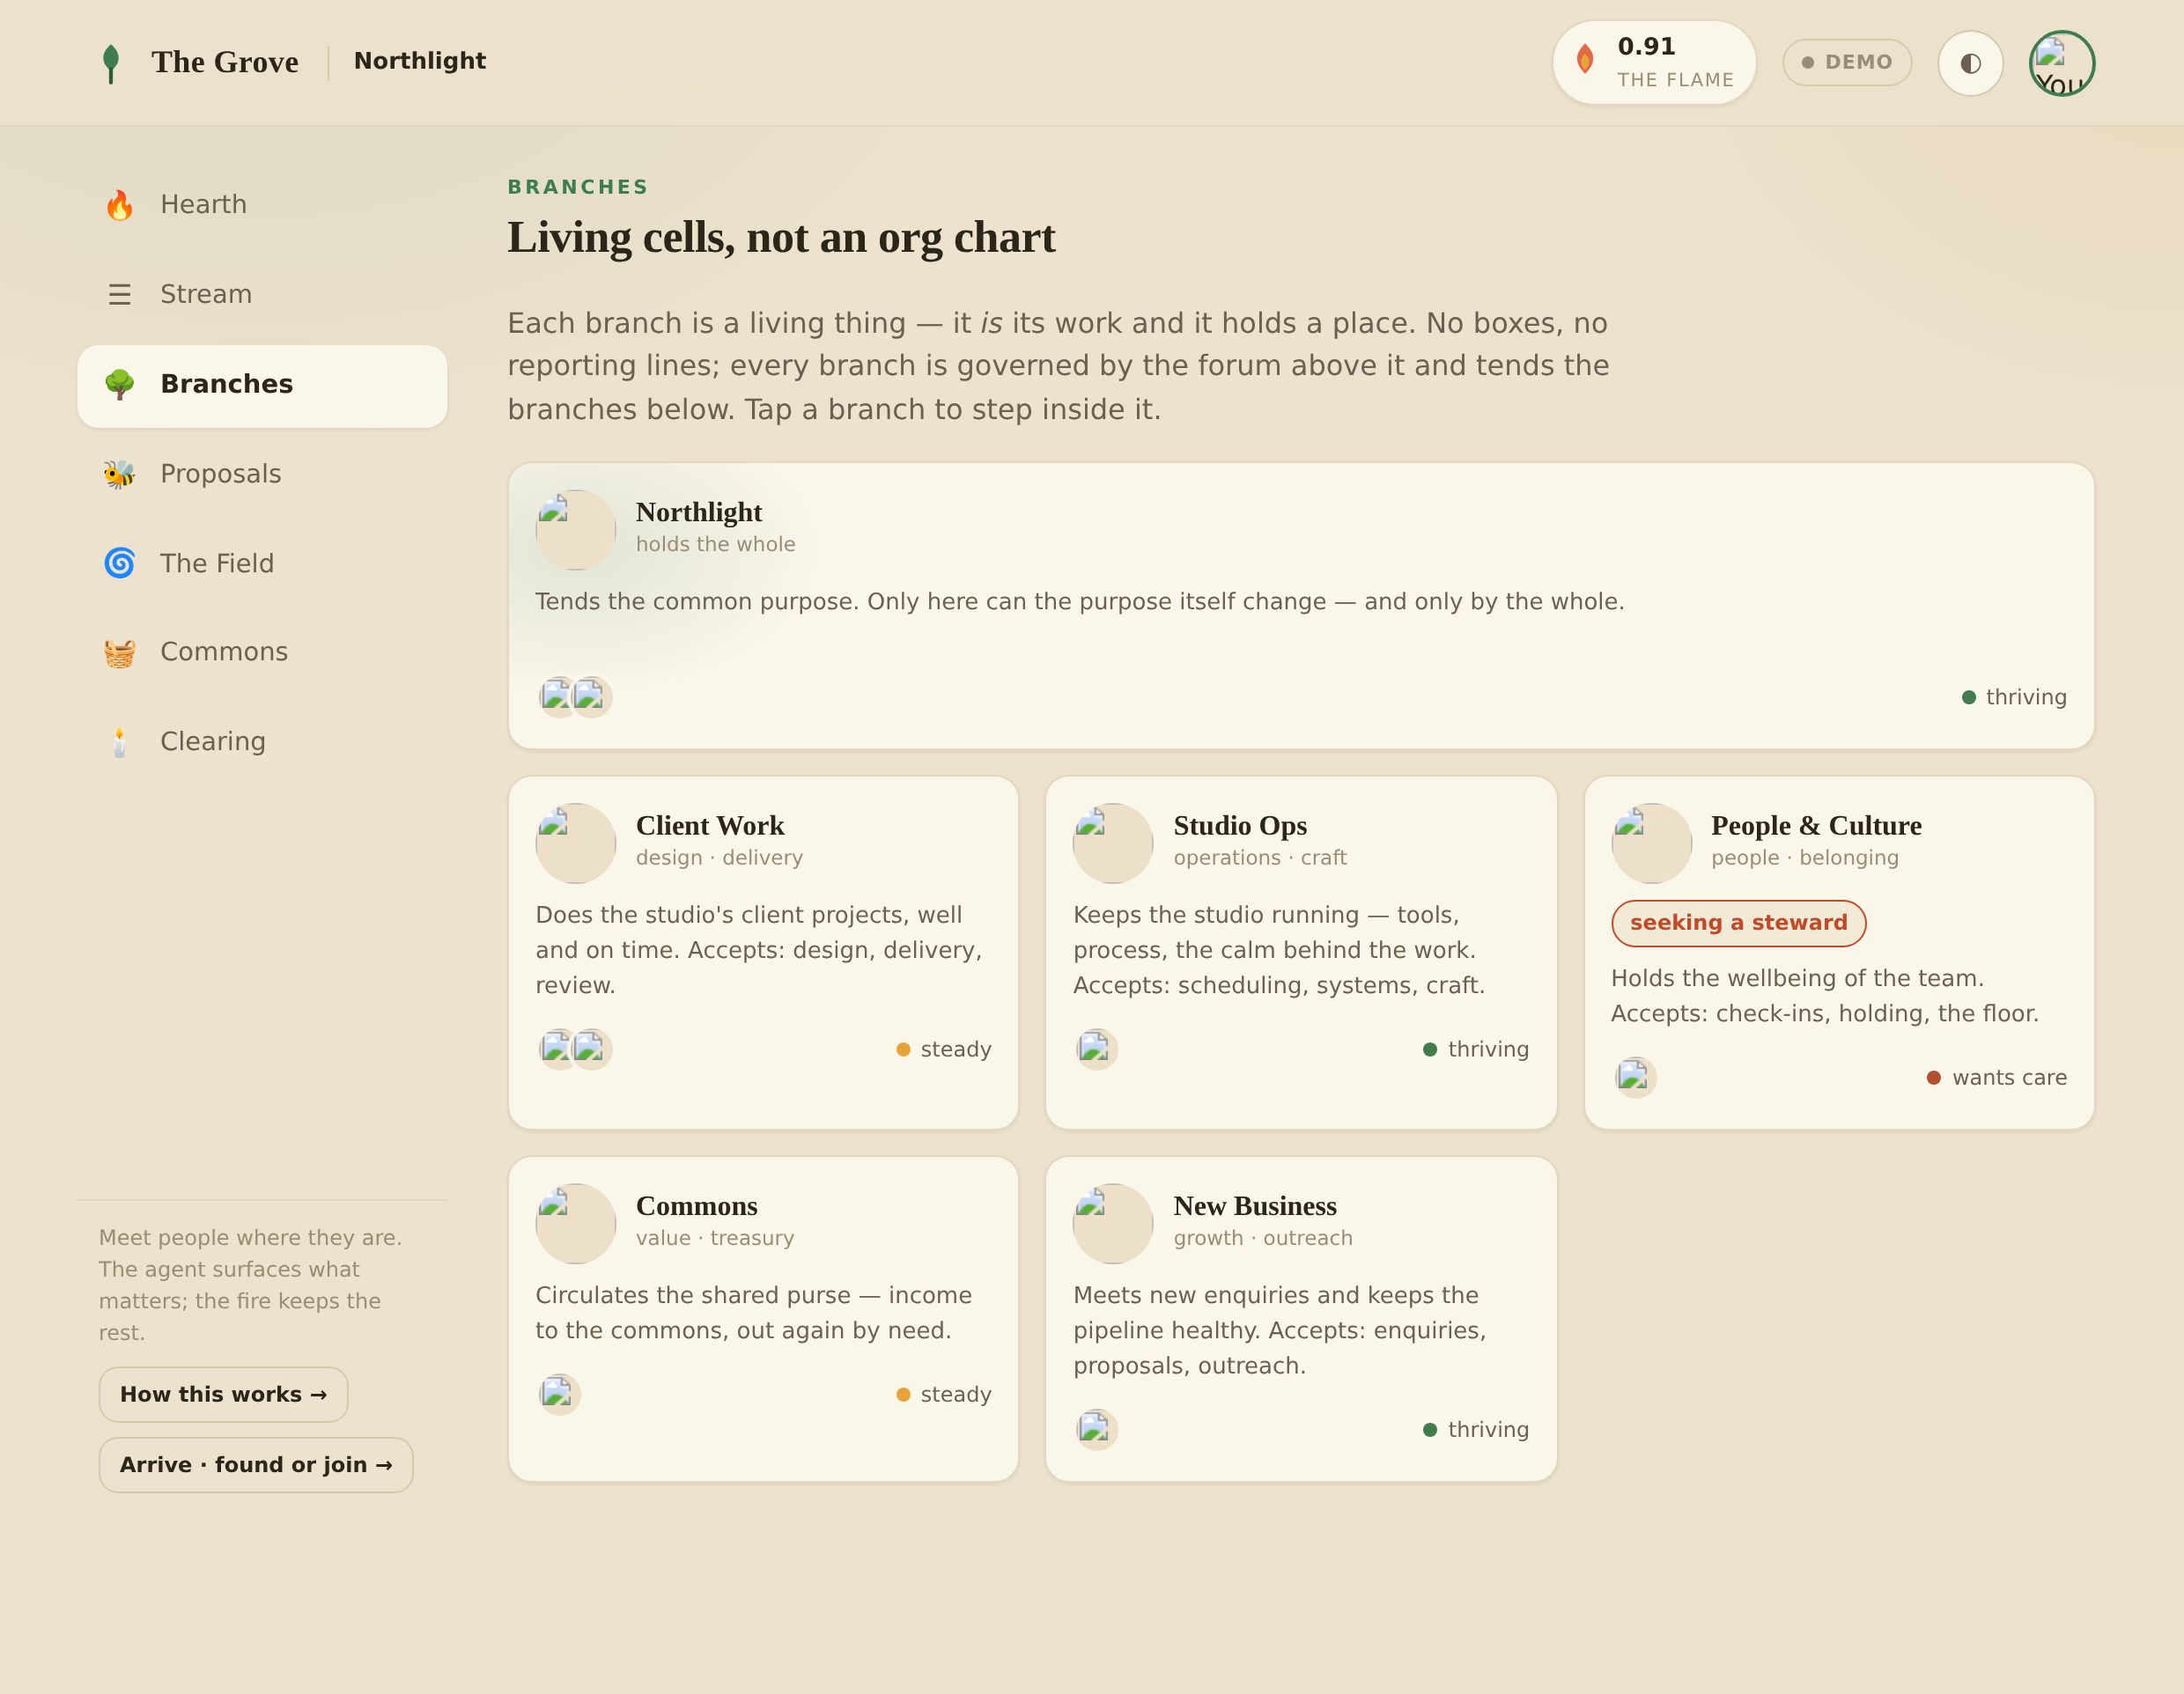Screen dimensions: 2184x1694
Task: Click the "steady" status on Client Work card
Action: [x=944, y=1049]
